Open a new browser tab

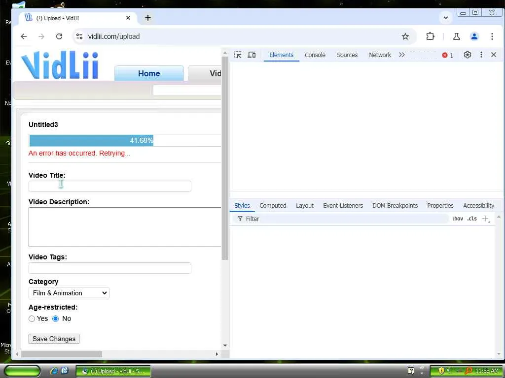[x=148, y=18]
